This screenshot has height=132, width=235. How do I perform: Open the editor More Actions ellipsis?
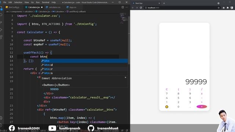tap(127, 7)
